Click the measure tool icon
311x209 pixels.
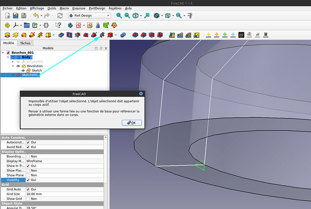pyautogui.click(x=190, y=15)
